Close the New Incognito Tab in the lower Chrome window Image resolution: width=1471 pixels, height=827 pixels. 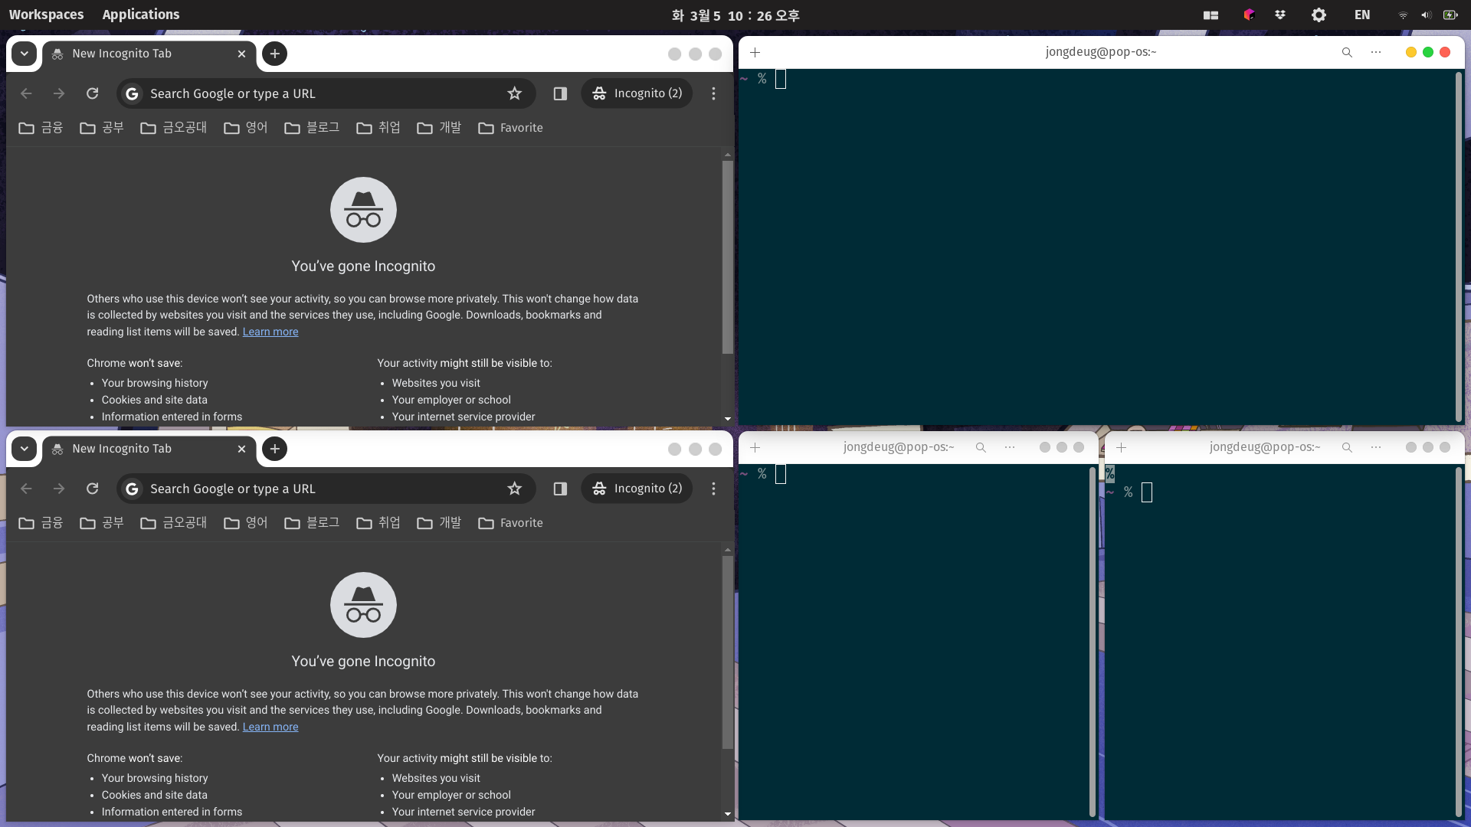click(241, 449)
